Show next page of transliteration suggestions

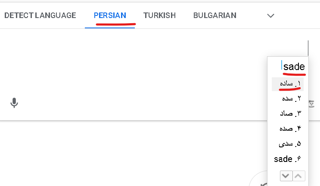286,176
